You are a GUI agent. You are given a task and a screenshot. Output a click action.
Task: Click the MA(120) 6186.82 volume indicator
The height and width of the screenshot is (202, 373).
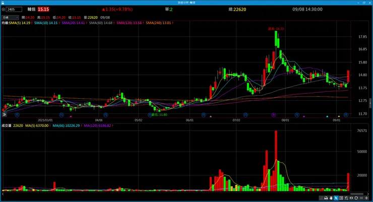[98, 125]
